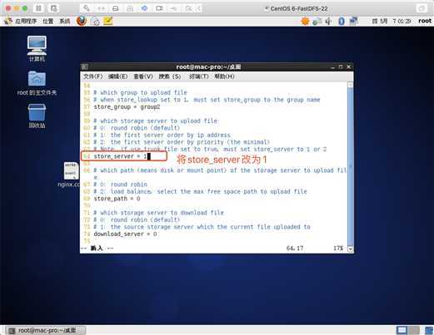Click the VMware snapshot view button beside pause

[x=53, y=8]
